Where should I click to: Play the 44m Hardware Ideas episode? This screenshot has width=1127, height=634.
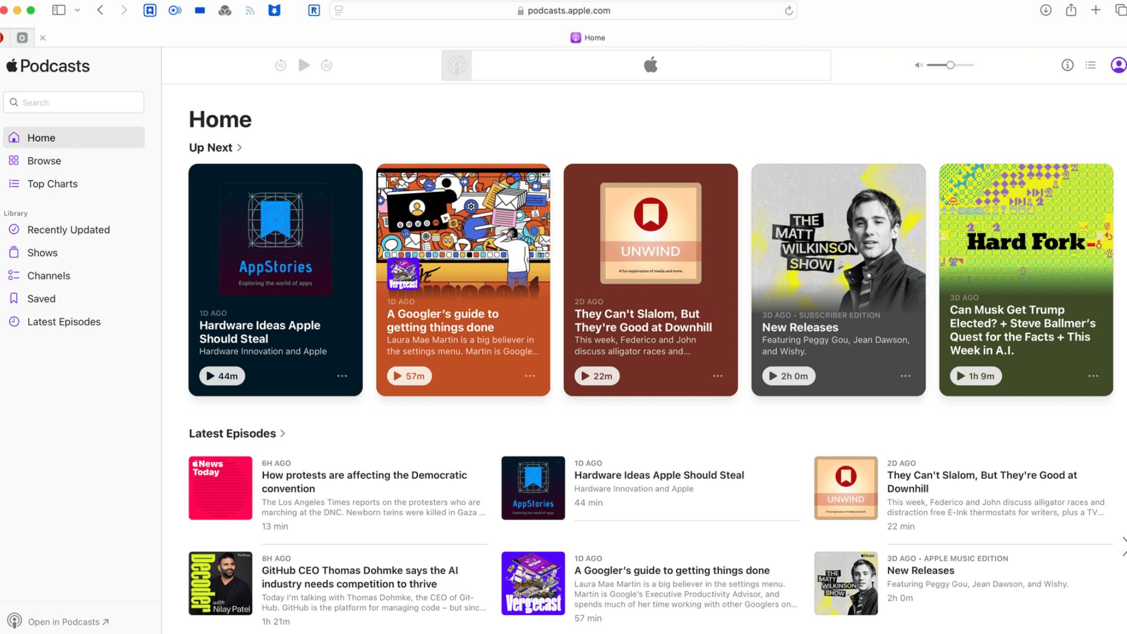pos(222,376)
